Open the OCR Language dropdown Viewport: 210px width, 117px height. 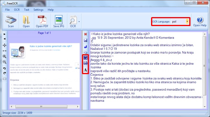coord(187,21)
